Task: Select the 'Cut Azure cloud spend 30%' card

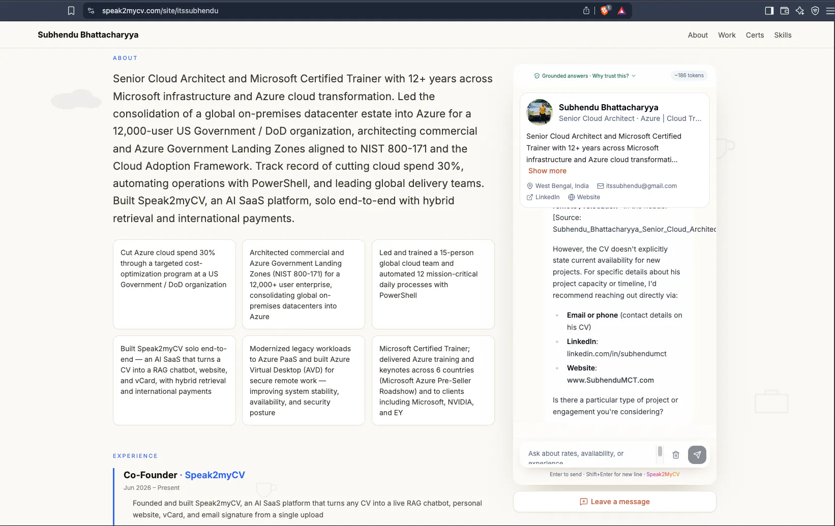Action: [x=174, y=284]
